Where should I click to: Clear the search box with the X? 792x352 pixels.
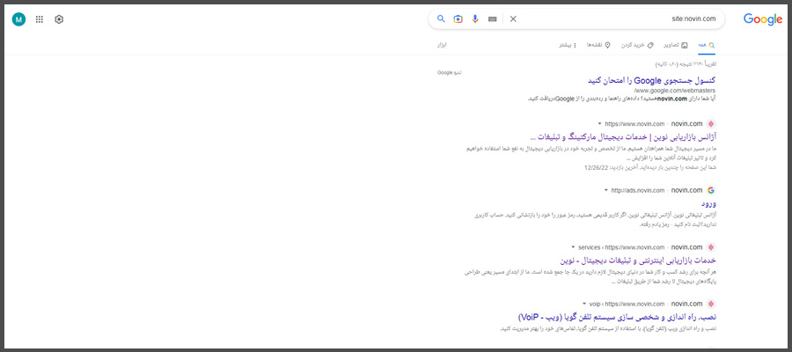click(x=513, y=18)
